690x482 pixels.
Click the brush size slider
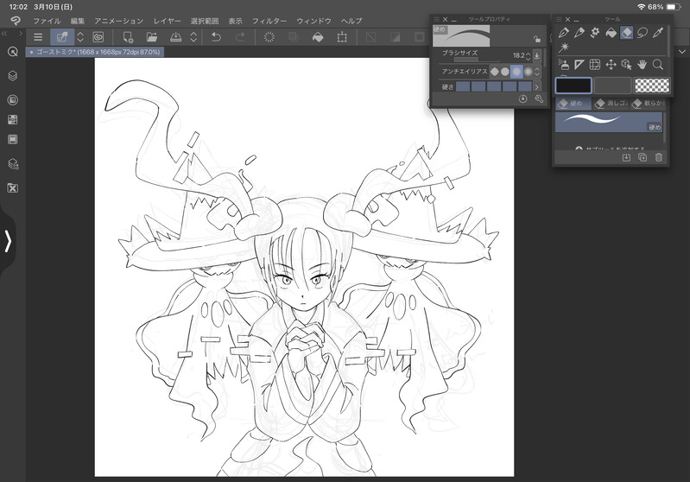tap(477, 60)
